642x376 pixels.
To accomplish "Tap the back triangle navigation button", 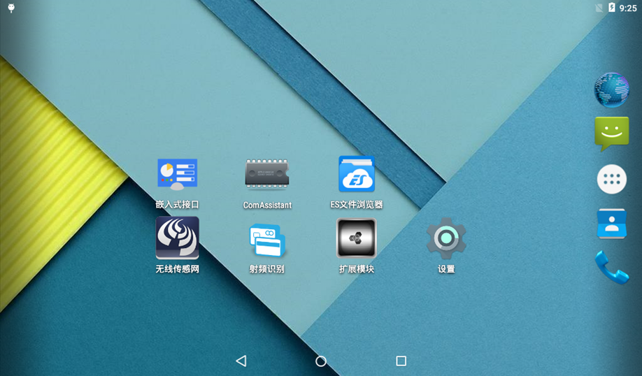I will (x=241, y=361).
